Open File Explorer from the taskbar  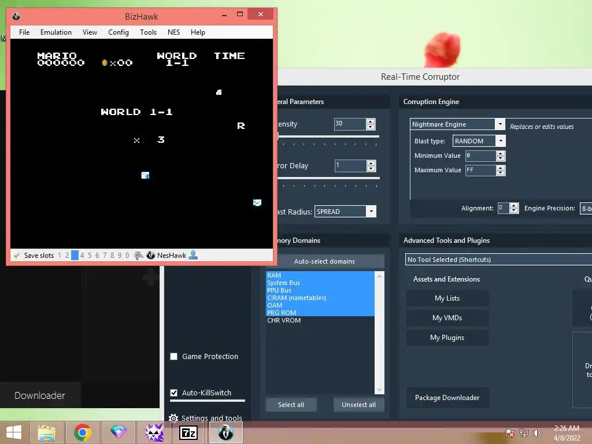pos(47,432)
